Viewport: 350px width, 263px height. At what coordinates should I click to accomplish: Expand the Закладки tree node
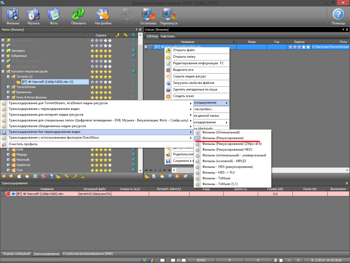click(x=3, y=51)
